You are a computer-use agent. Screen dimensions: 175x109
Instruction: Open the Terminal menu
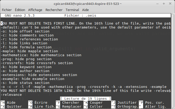(x=72, y=10)
